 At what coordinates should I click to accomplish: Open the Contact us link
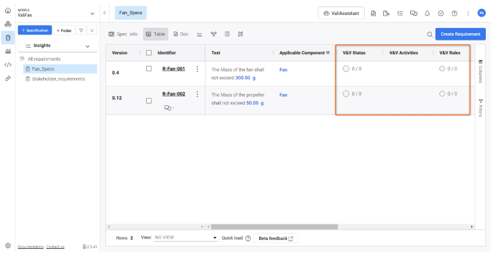[55, 247]
